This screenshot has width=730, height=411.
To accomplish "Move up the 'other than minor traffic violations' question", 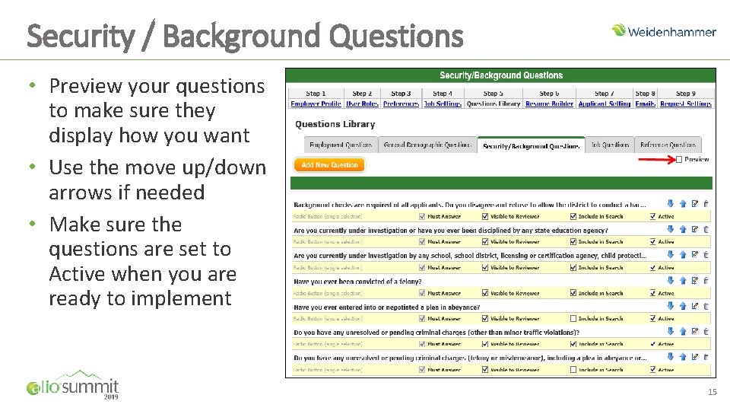I will (683, 331).
